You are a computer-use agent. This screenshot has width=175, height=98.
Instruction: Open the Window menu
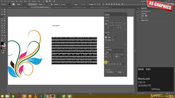click(34, 1)
